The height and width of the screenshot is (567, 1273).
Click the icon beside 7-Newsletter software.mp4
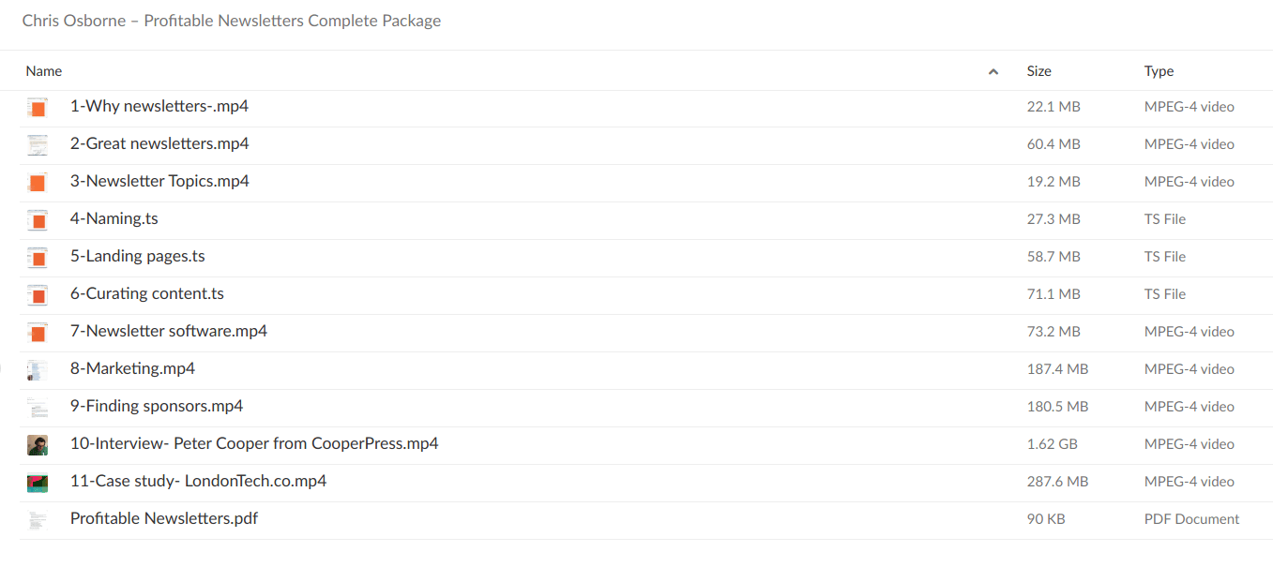tap(37, 332)
